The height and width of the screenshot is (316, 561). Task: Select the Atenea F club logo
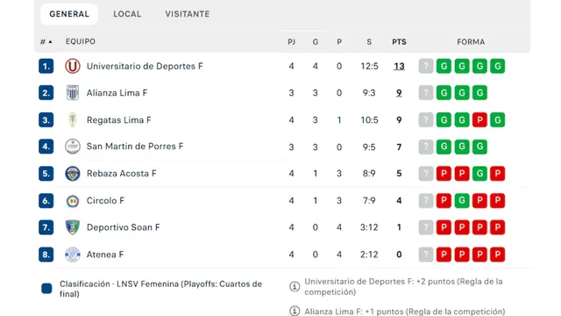click(72, 255)
